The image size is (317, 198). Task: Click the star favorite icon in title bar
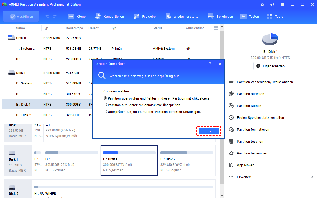(x=262, y=4)
